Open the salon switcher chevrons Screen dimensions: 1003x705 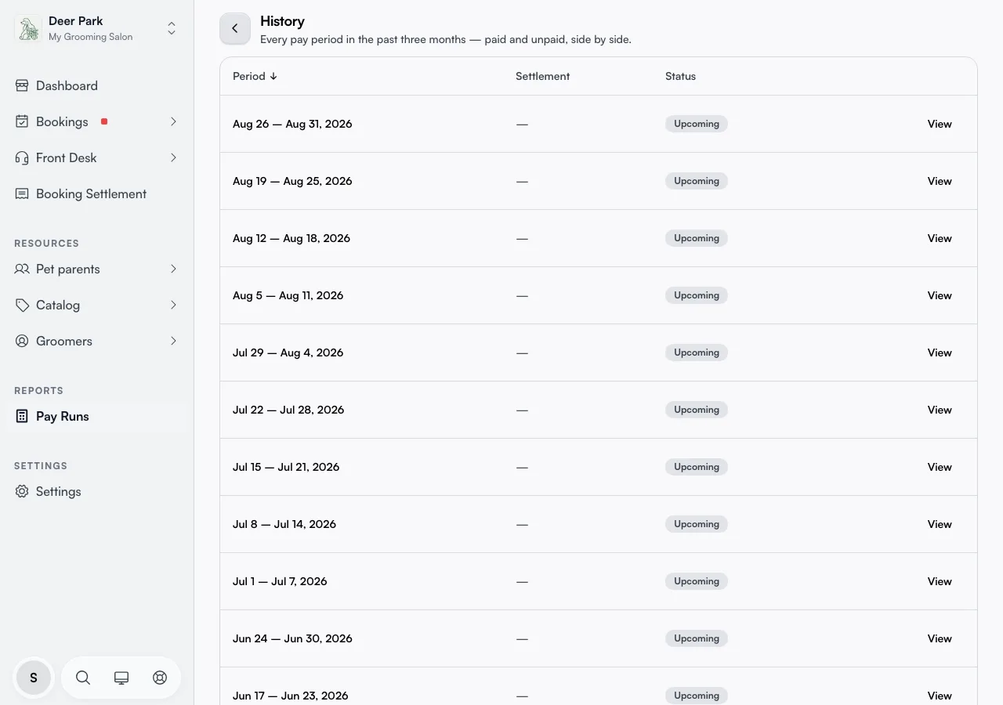(172, 29)
